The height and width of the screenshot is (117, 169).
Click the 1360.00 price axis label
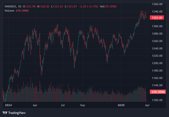(x=157, y=4)
